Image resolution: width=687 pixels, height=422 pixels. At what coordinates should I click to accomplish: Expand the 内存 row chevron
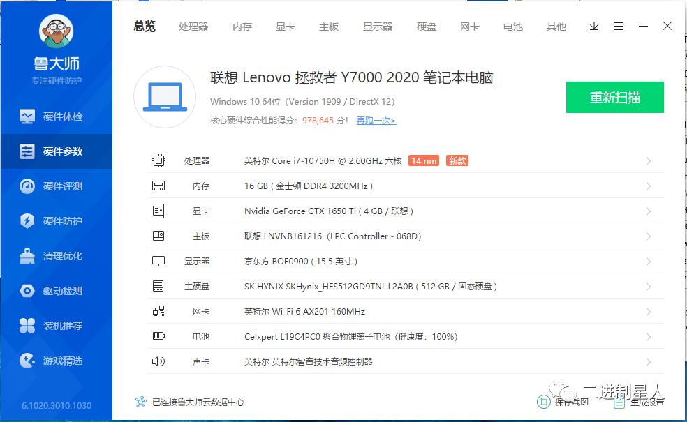[x=649, y=186]
